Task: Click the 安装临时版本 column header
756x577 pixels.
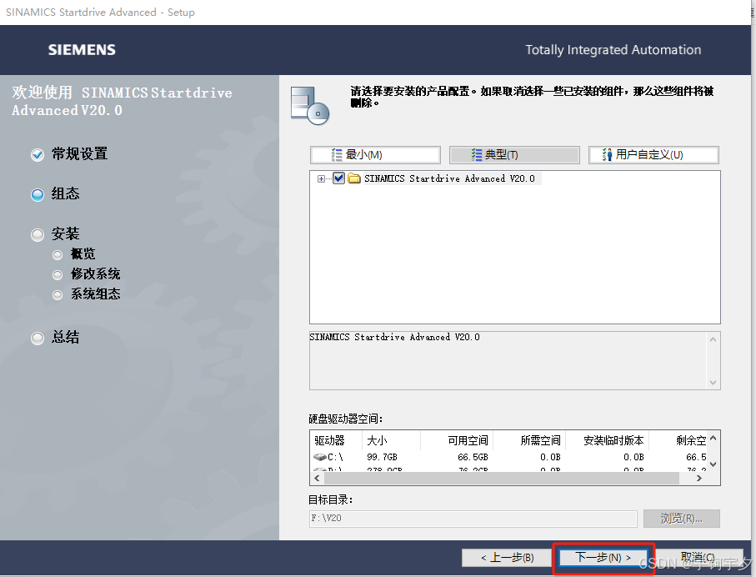Action: point(607,440)
